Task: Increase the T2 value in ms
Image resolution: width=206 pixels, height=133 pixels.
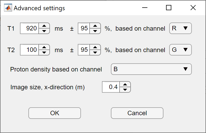Action: 44,47
